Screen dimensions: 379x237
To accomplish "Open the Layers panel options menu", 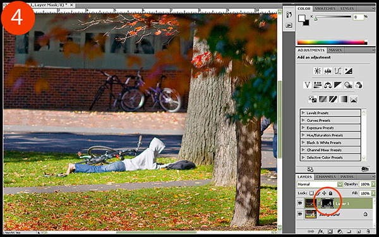I will (x=373, y=177).
